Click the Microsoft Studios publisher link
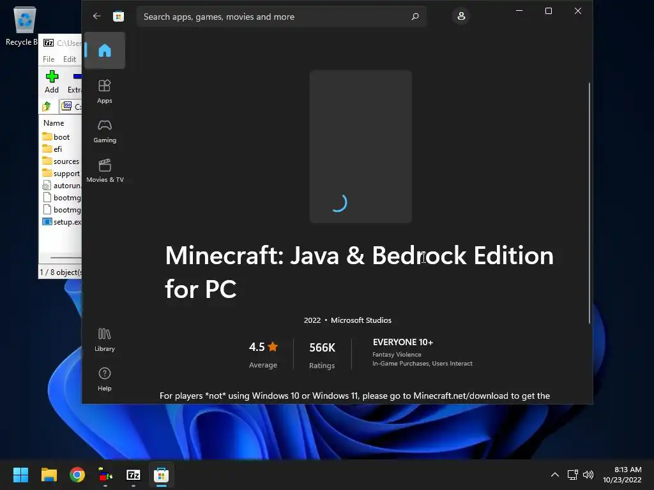 click(x=361, y=320)
